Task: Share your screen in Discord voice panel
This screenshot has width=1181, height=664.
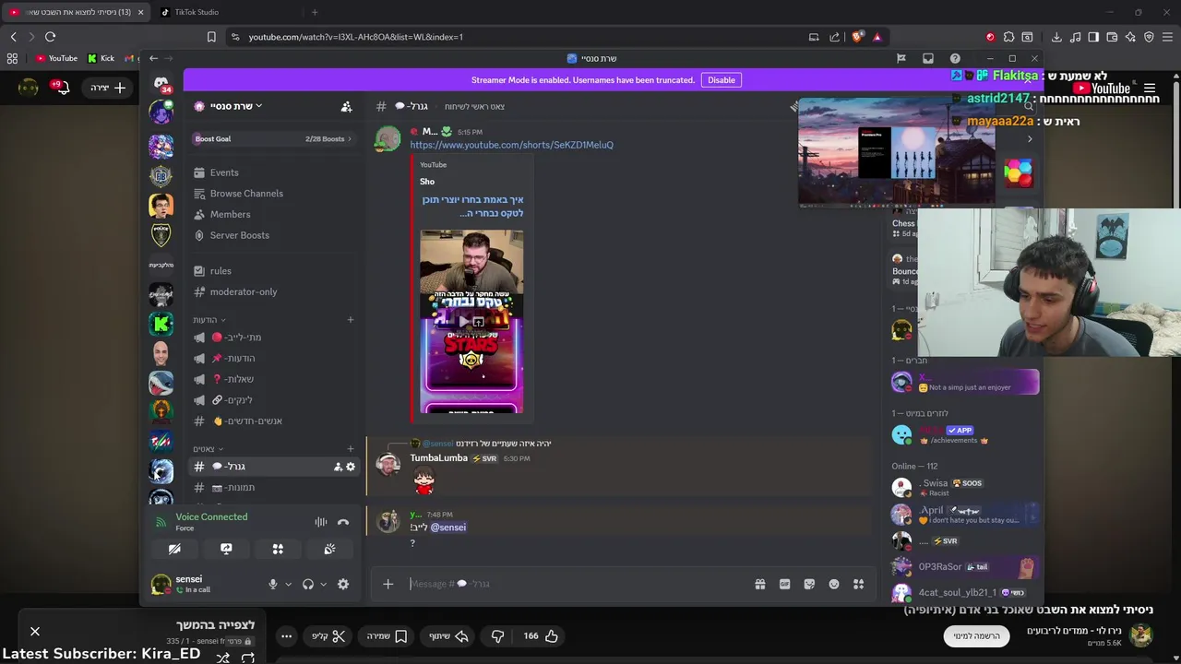Action: tap(226, 549)
